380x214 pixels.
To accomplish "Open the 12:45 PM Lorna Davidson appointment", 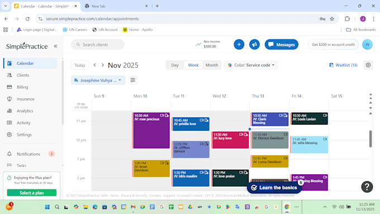I will pos(270,161).
